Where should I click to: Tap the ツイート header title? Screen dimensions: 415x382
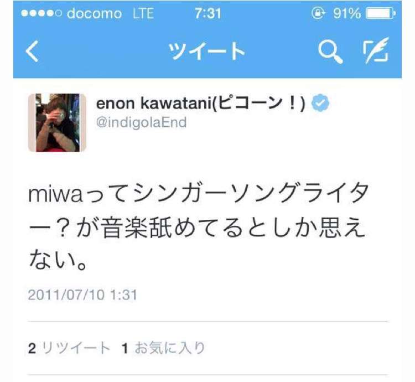tap(207, 51)
